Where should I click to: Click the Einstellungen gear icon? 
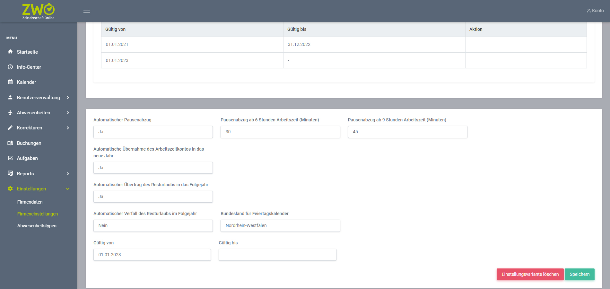(x=10, y=188)
